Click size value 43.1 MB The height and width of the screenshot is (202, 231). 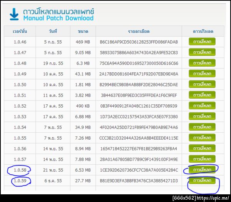click(x=83, y=74)
